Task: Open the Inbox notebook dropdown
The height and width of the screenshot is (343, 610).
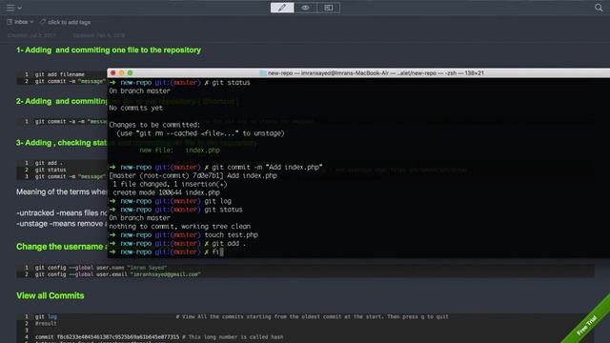Action: coord(24,22)
